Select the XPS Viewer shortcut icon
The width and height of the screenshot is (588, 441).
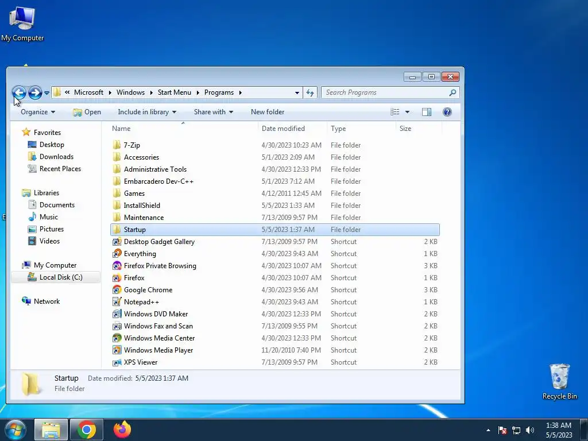tap(117, 362)
